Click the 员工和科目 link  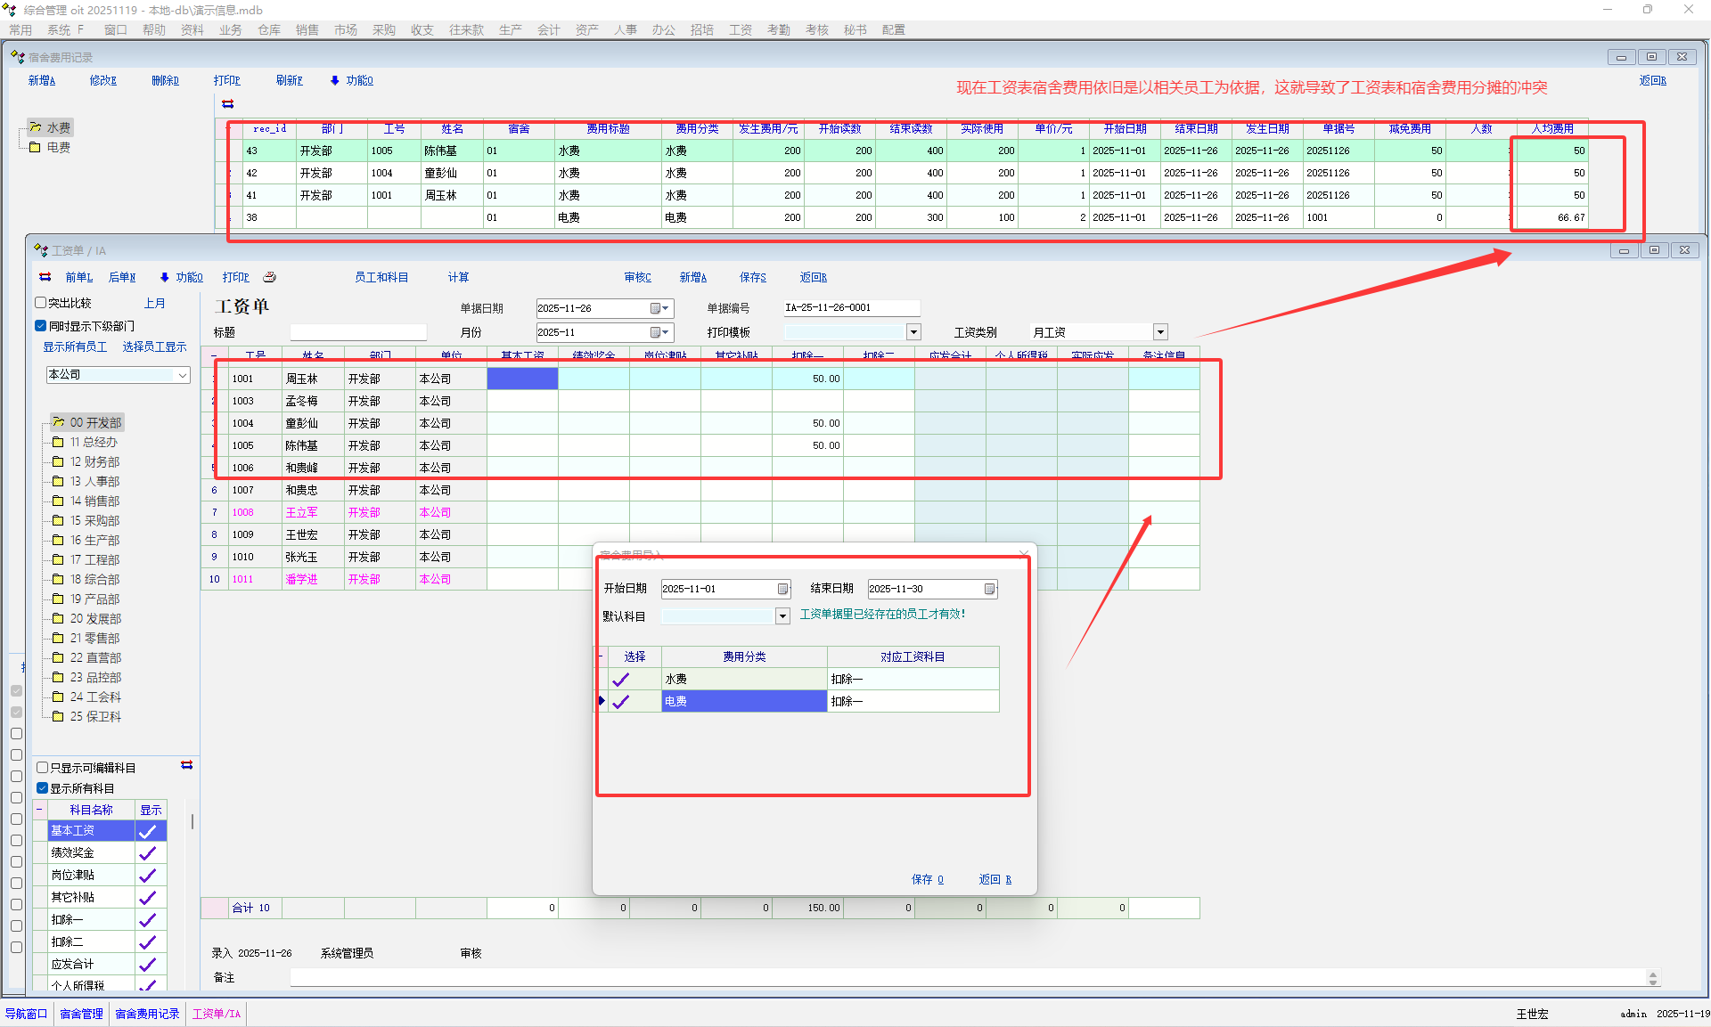(381, 277)
